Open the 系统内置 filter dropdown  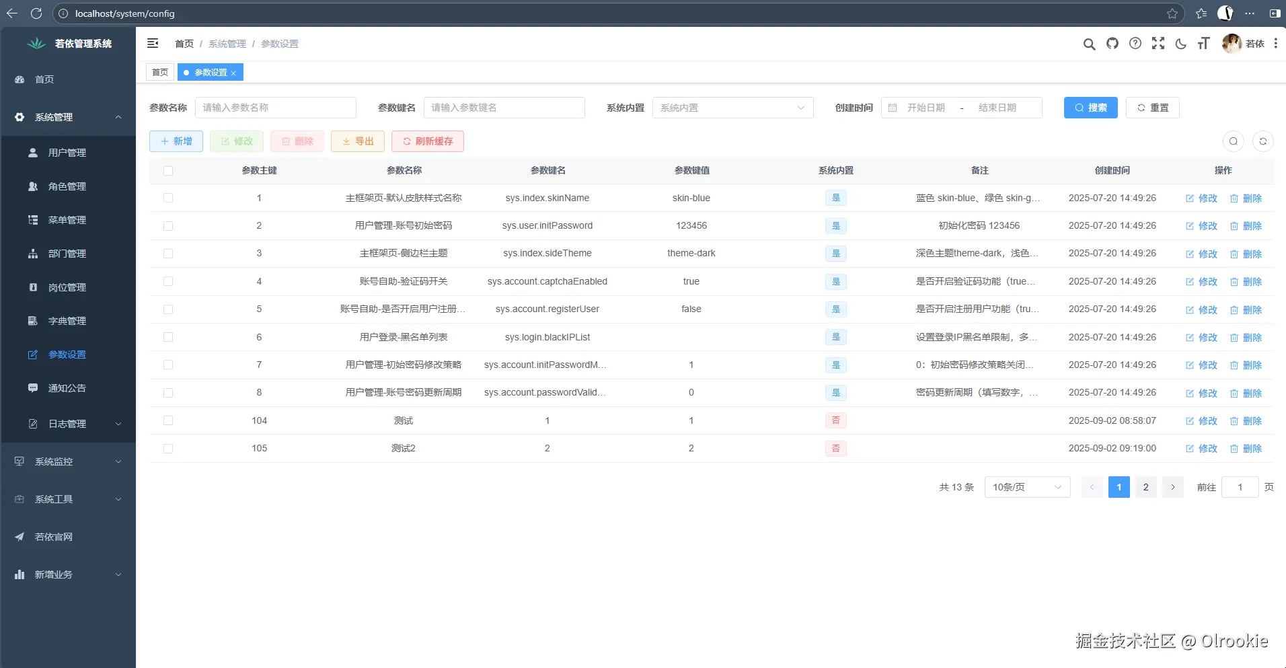click(x=733, y=108)
